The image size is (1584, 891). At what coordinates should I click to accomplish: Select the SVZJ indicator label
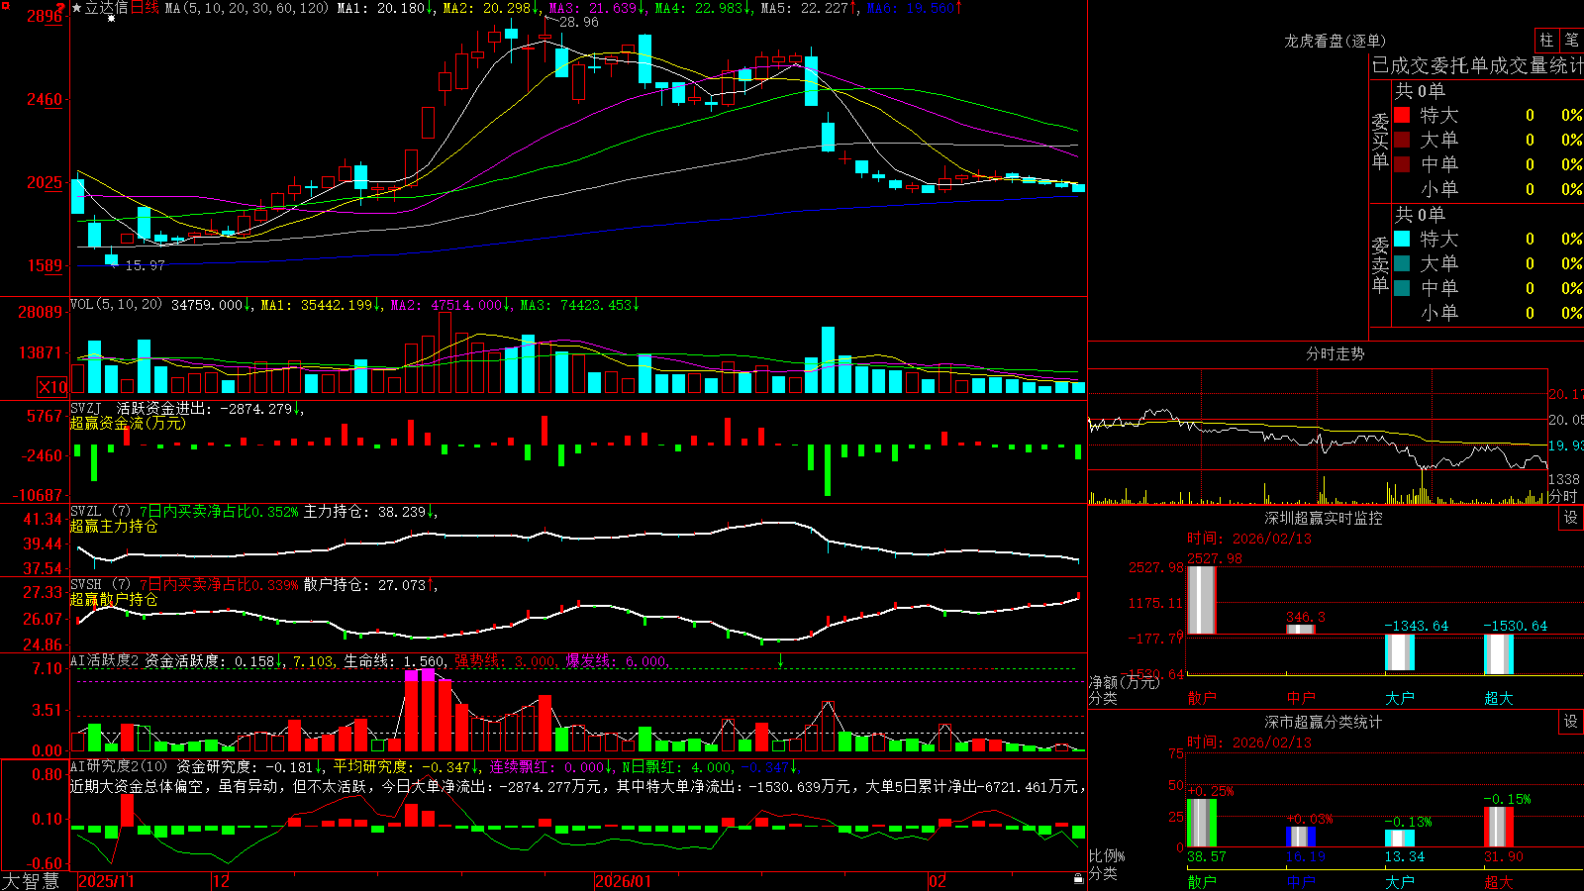[x=86, y=408]
